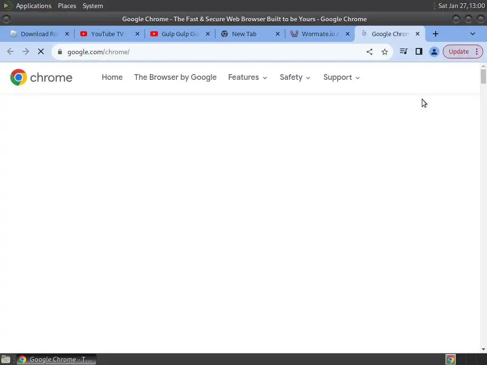Open the three-dot Chrome menu
The width and height of the screenshot is (487, 365).
(x=477, y=51)
